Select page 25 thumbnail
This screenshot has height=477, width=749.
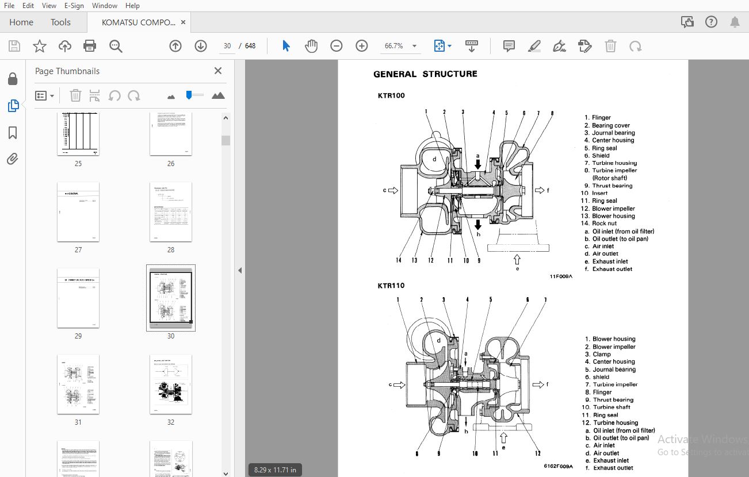pos(78,134)
